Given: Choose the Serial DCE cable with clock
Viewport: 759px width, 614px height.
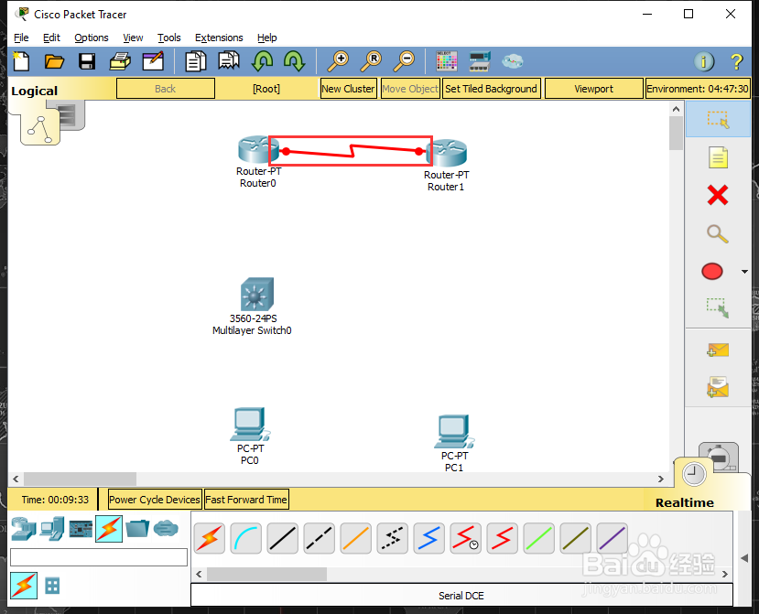Looking at the screenshot, I should click(x=466, y=538).
